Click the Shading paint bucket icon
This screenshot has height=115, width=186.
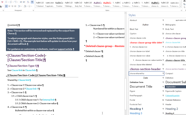[x=25, y=6]
